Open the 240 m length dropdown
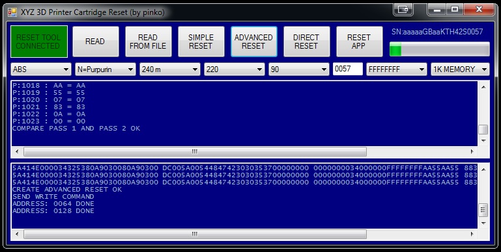 [169, 69]
